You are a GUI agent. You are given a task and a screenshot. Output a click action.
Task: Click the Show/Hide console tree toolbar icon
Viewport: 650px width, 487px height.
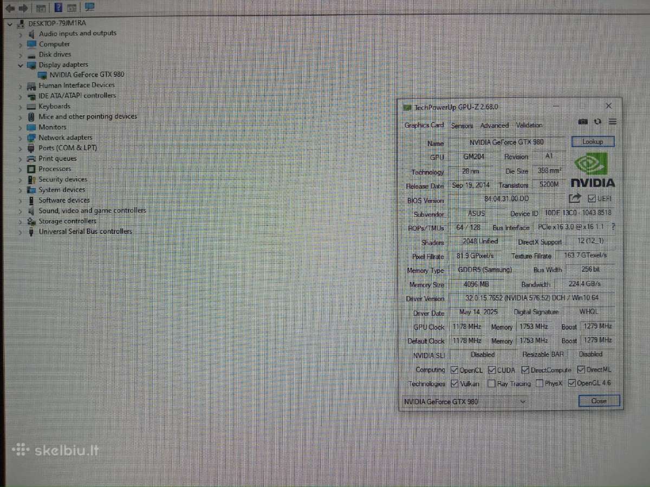[41, 8]
